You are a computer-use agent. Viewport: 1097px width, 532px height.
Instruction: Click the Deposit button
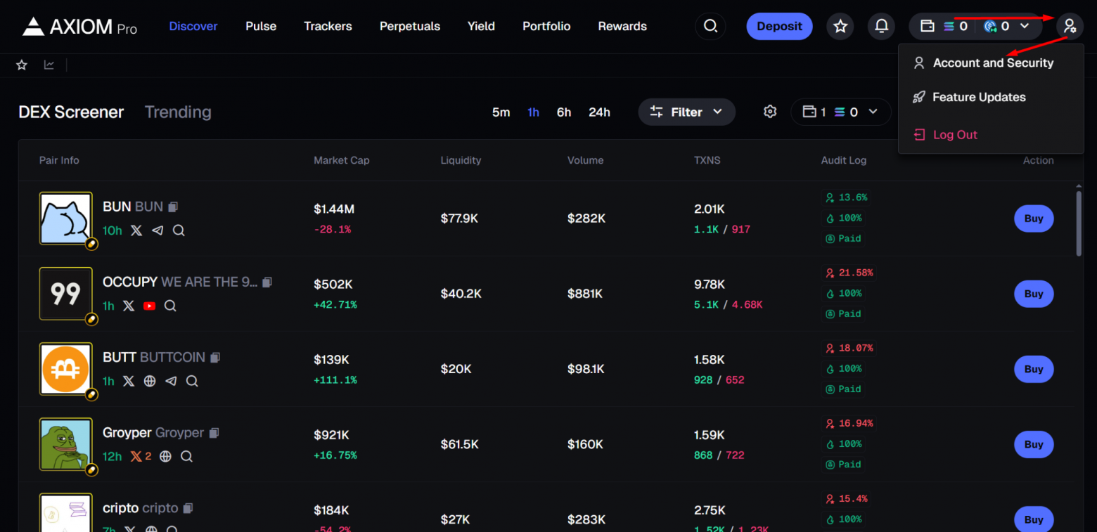[779, 25]
